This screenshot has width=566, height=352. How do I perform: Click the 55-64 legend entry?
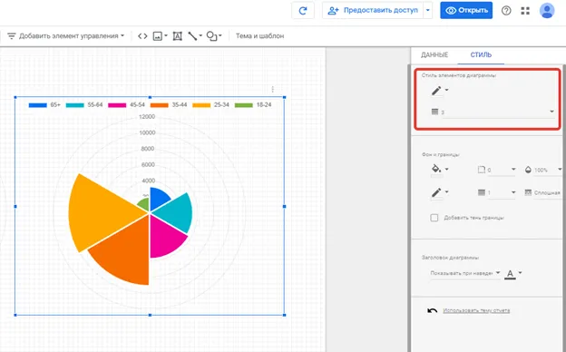pyautogui.click(x=84, y=105)
